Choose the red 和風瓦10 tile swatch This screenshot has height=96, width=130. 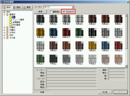[66, 32]
